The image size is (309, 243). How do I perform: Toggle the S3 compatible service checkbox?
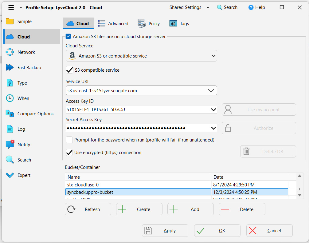[69, 70]
